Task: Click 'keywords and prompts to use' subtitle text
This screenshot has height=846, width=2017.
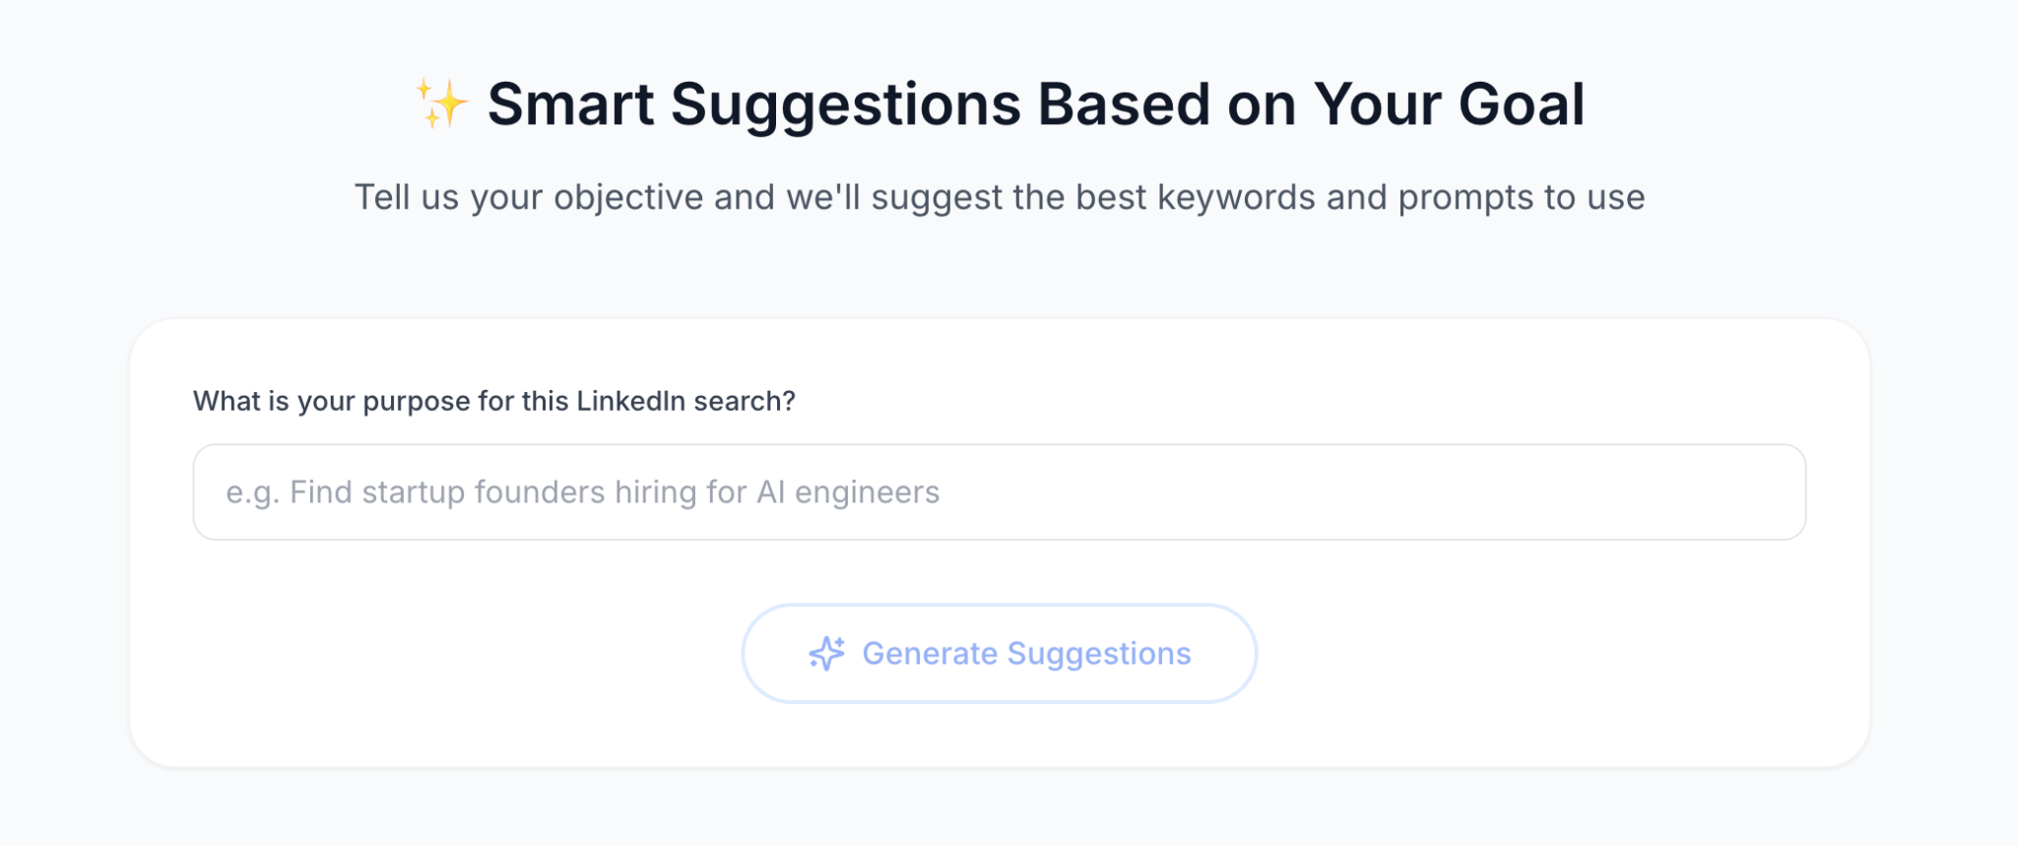Action: [x=1400, y=197]
